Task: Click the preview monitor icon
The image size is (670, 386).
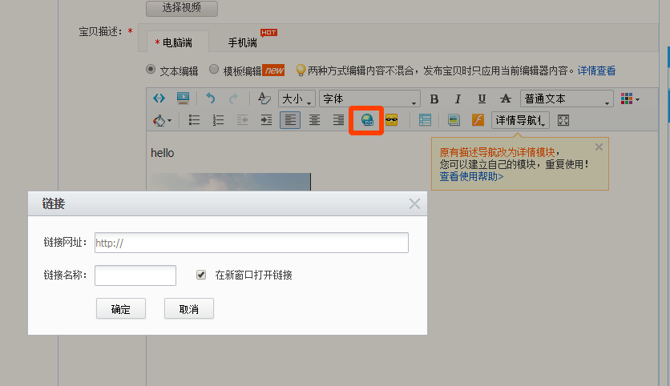Action: 183,99
